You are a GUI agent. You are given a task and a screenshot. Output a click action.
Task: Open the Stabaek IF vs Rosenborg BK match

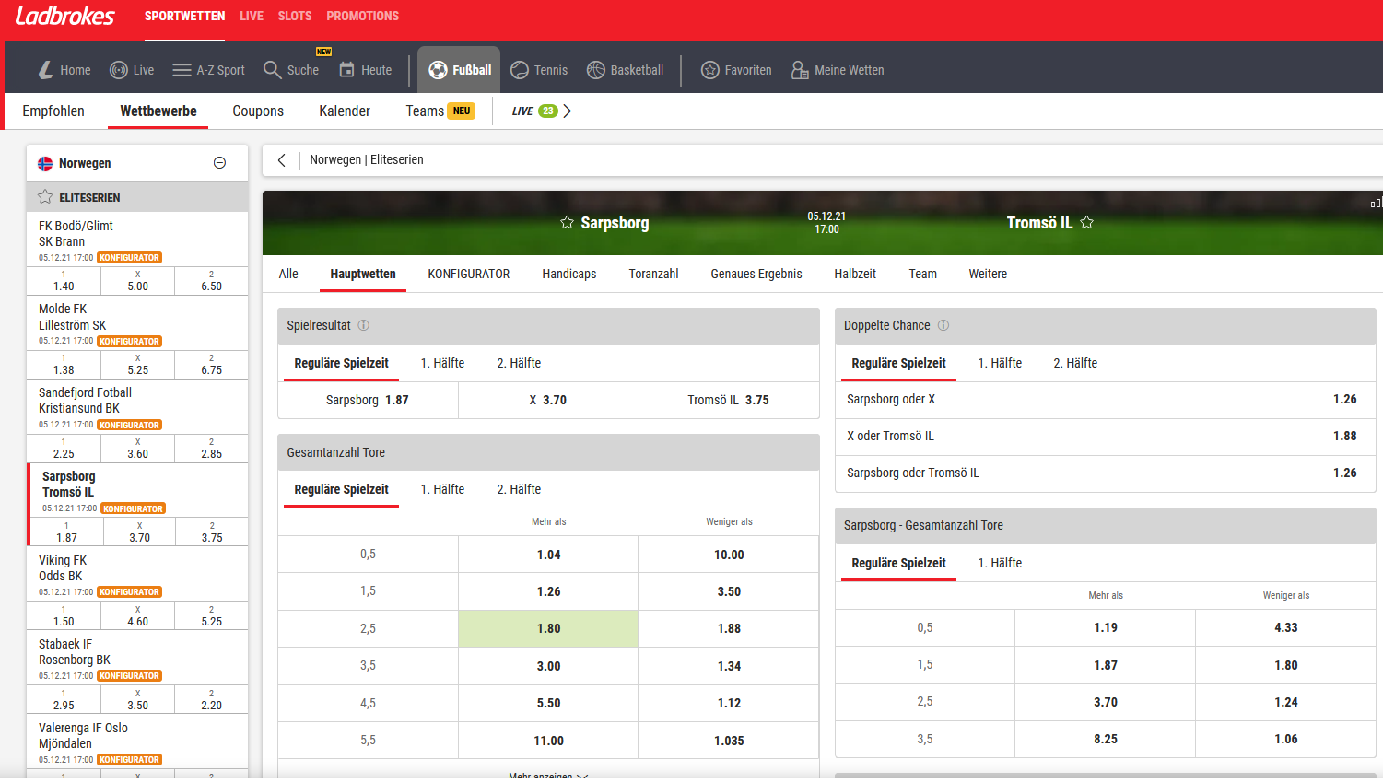(x=75, y=651)
